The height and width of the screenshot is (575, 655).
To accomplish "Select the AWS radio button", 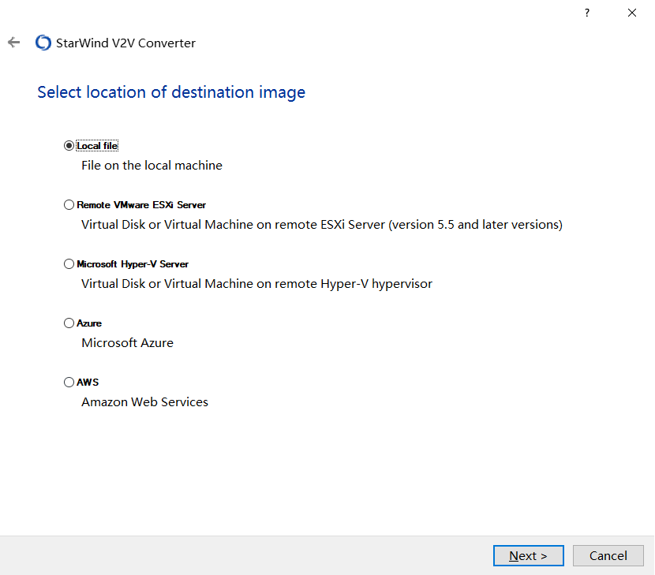I will tap(69, 383).
